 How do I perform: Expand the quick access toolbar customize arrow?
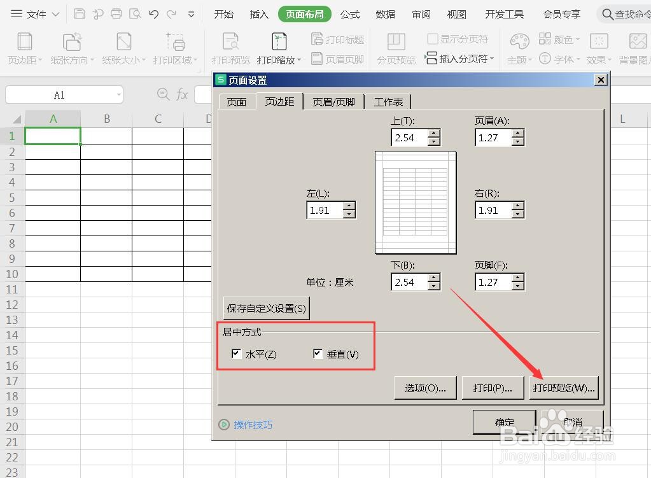191,14
